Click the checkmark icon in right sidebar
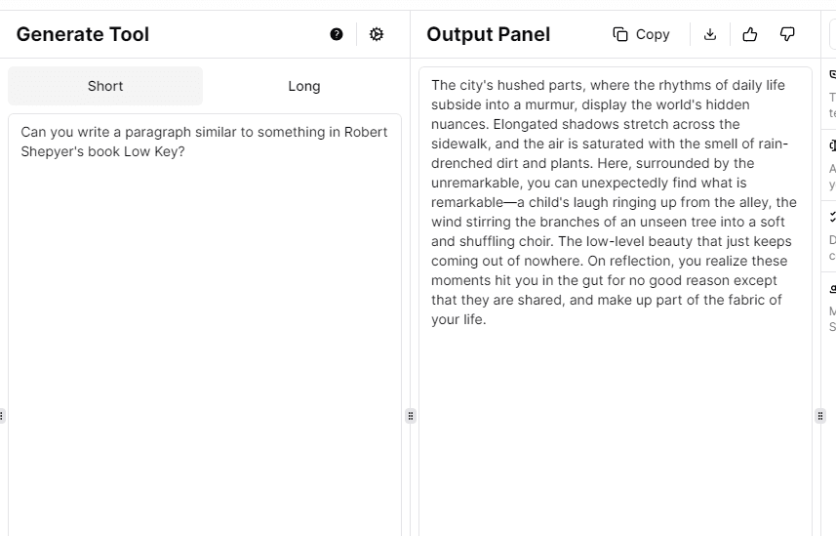This screenshot has height=536, width=836. coord(832,216)
